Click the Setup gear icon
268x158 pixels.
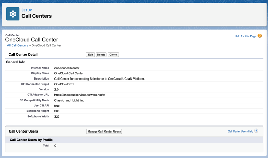pyautogui.click(x=13, y=14)
